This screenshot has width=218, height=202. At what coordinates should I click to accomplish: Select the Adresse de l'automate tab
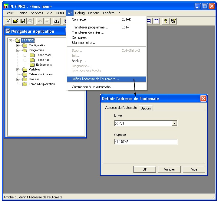click(121, 108)
